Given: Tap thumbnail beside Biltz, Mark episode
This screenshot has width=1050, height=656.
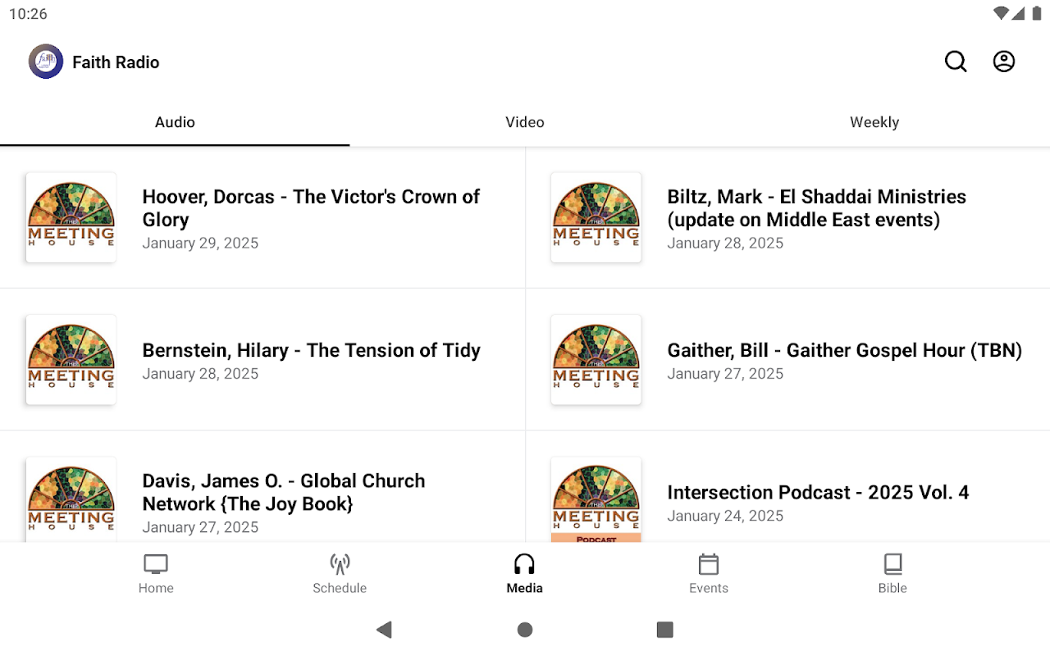Looking at the screenshot, I should click(x=596, y=217).
